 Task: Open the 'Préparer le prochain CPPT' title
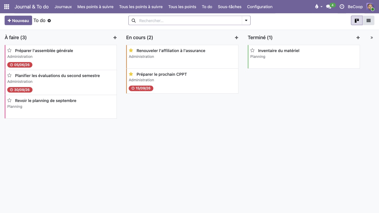[162, 74]
